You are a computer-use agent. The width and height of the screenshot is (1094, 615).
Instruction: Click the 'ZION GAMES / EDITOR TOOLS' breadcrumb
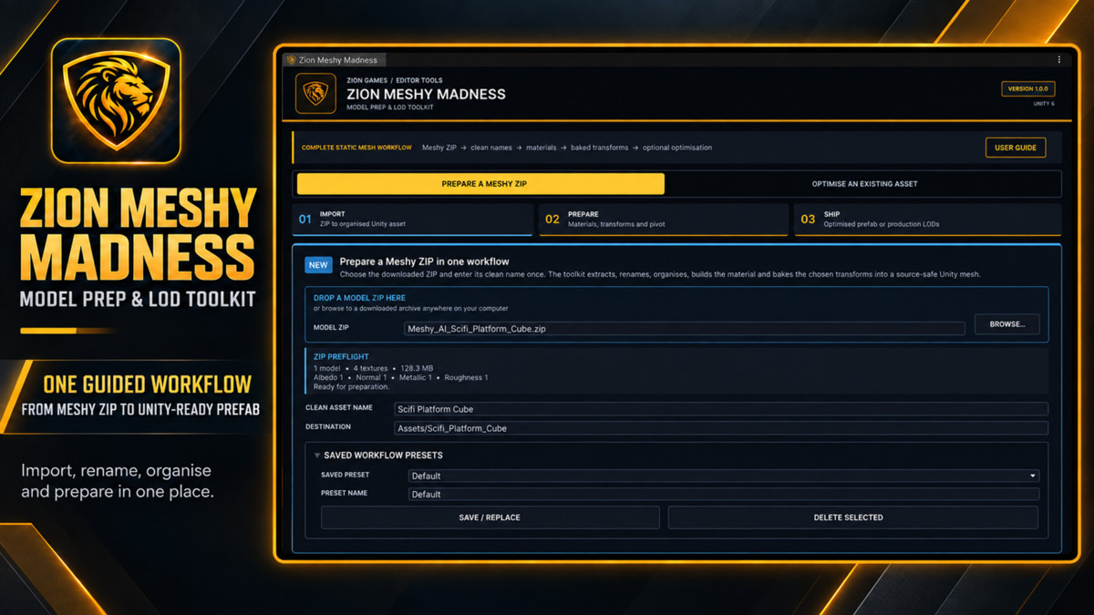pos(395,80)
